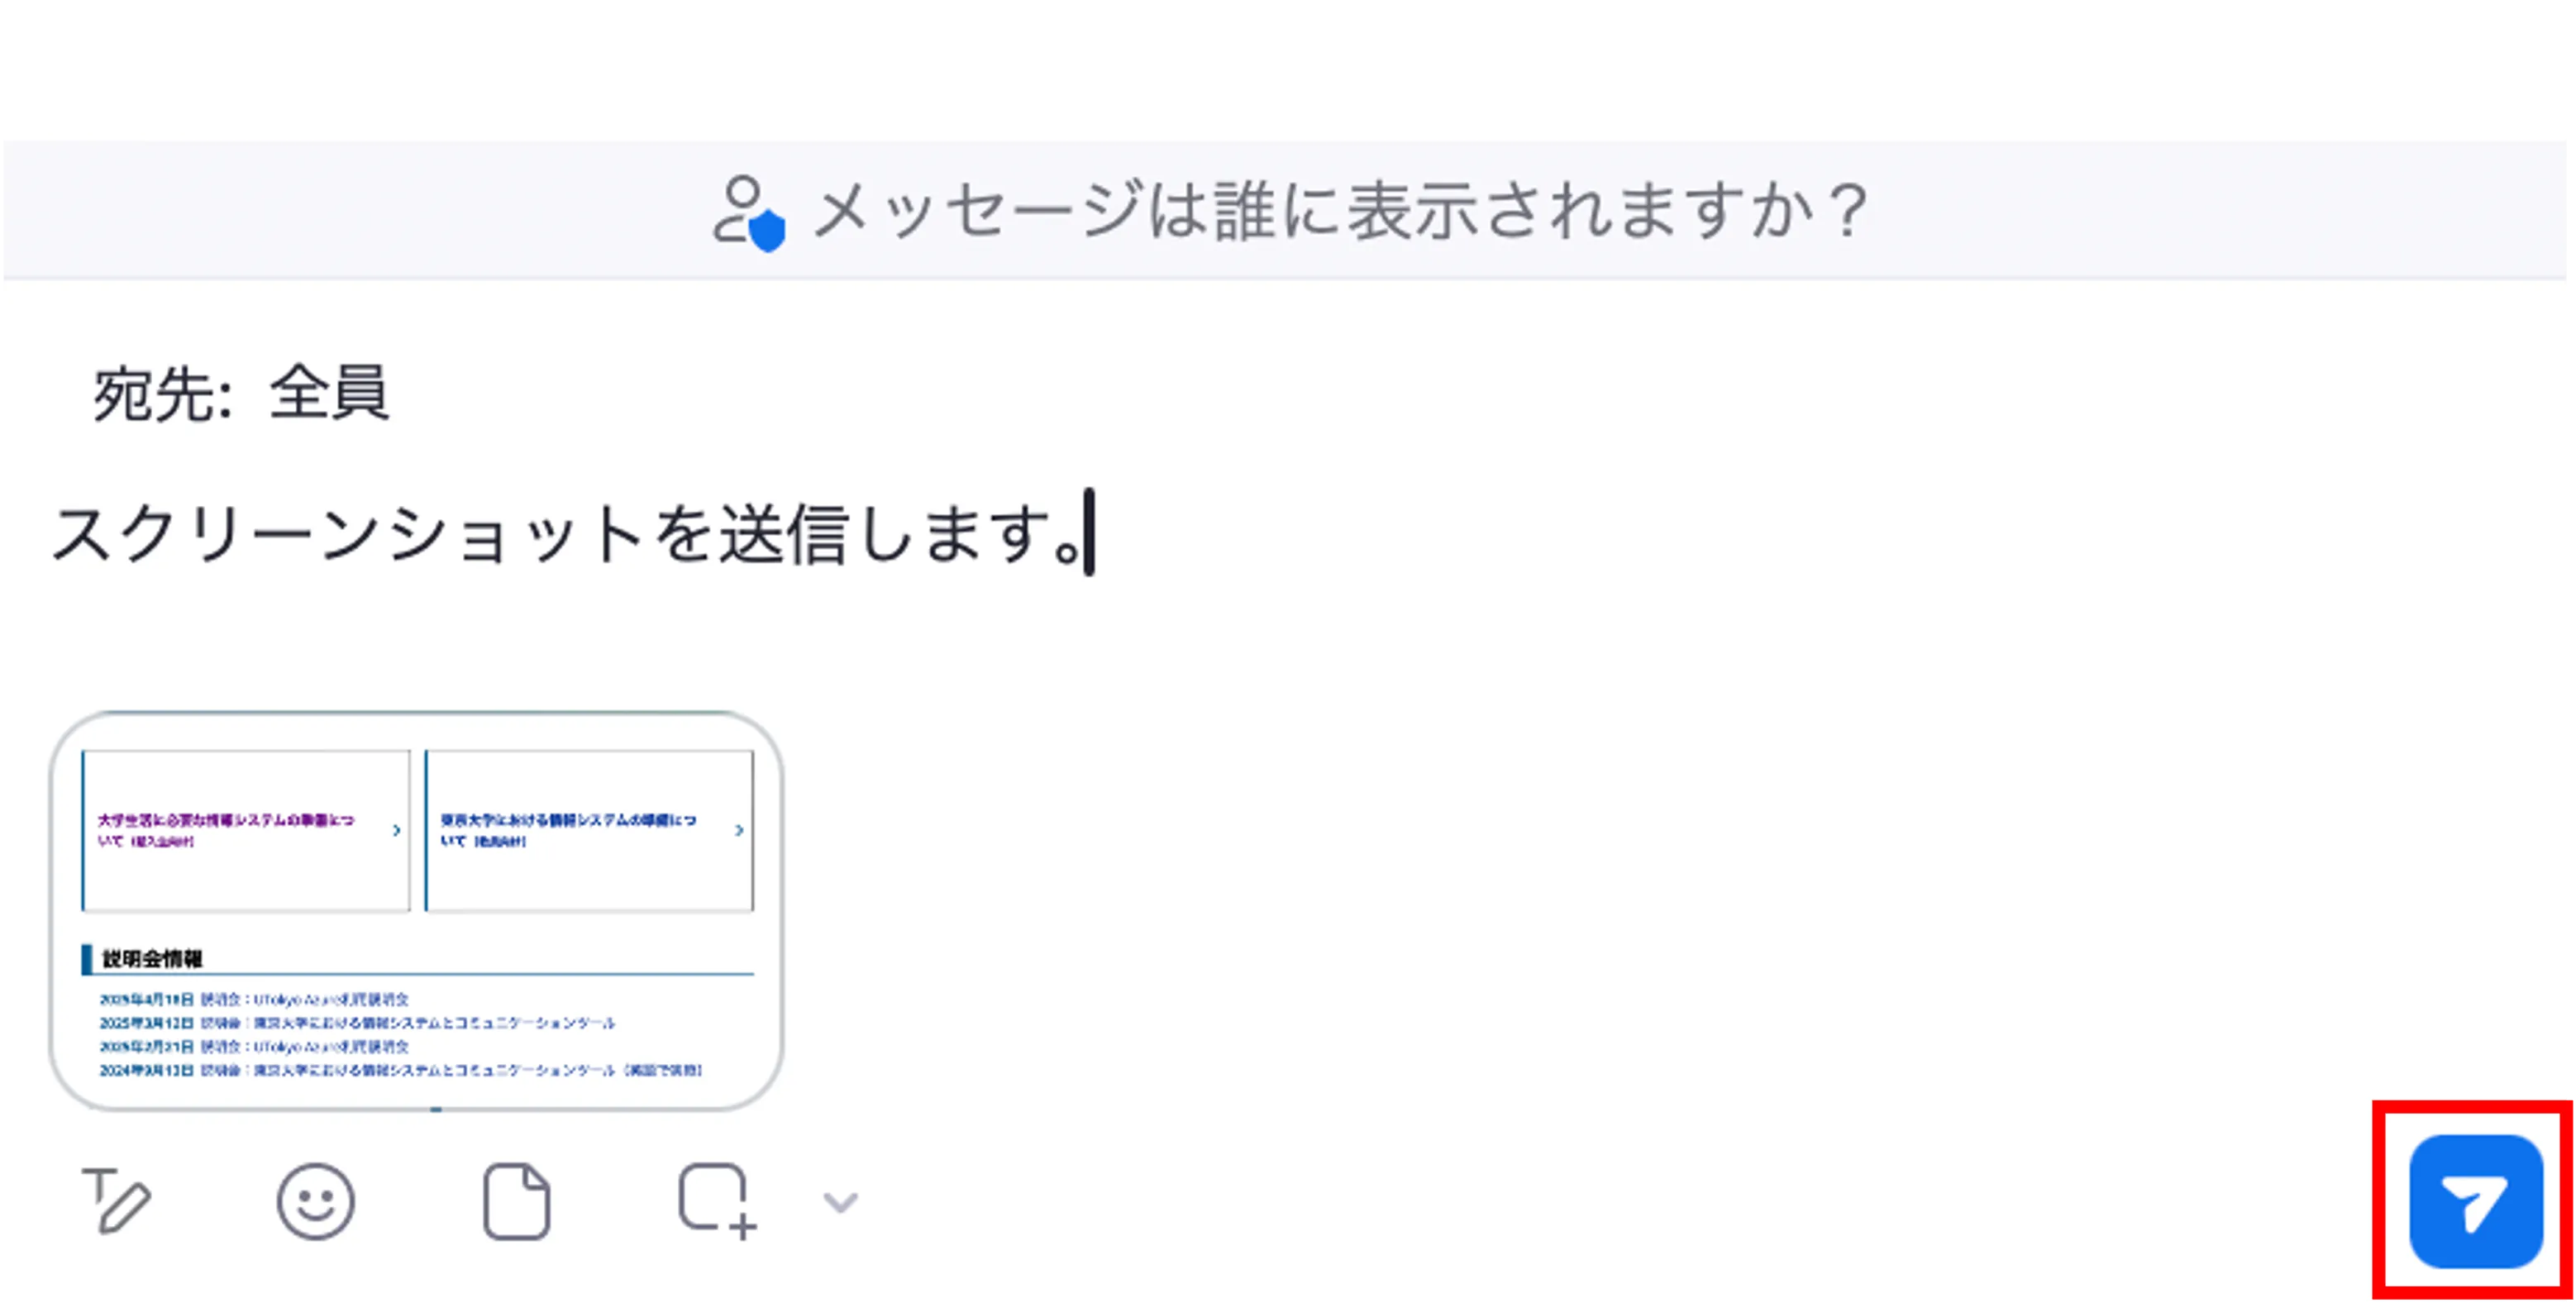Click the 説明会情報 heading in the thumbnail
2576x1303 pixels.
coord(152,959)
